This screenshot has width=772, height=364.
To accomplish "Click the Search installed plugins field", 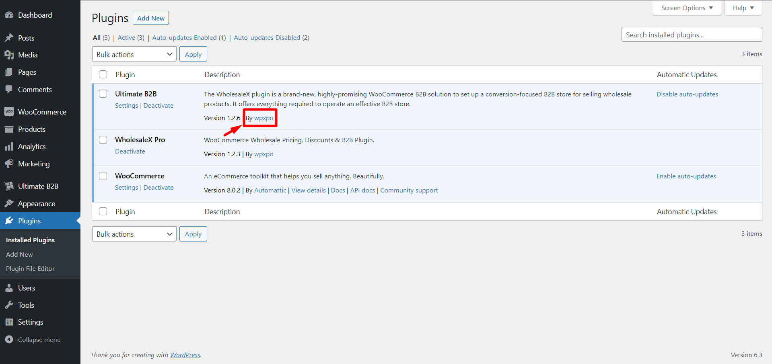I will 692,35.
